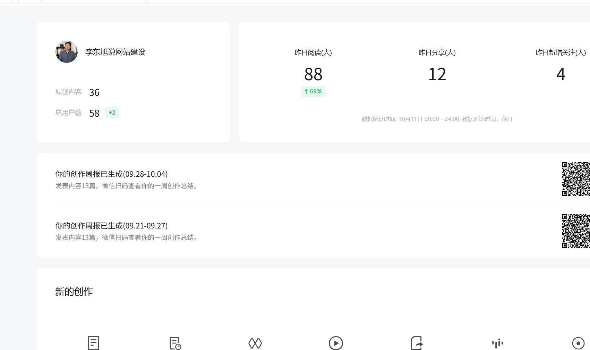
Task: Click the 69% increase badge
Action: point(313,92)
